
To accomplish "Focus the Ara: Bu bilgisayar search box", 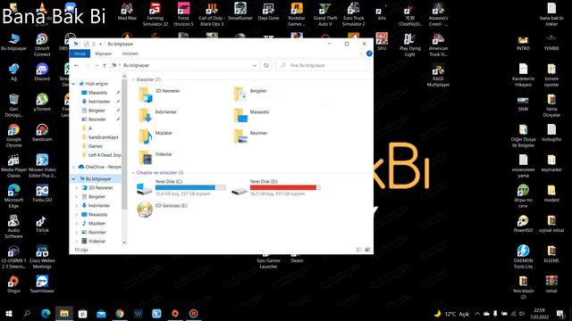I will tap(323, 65).
